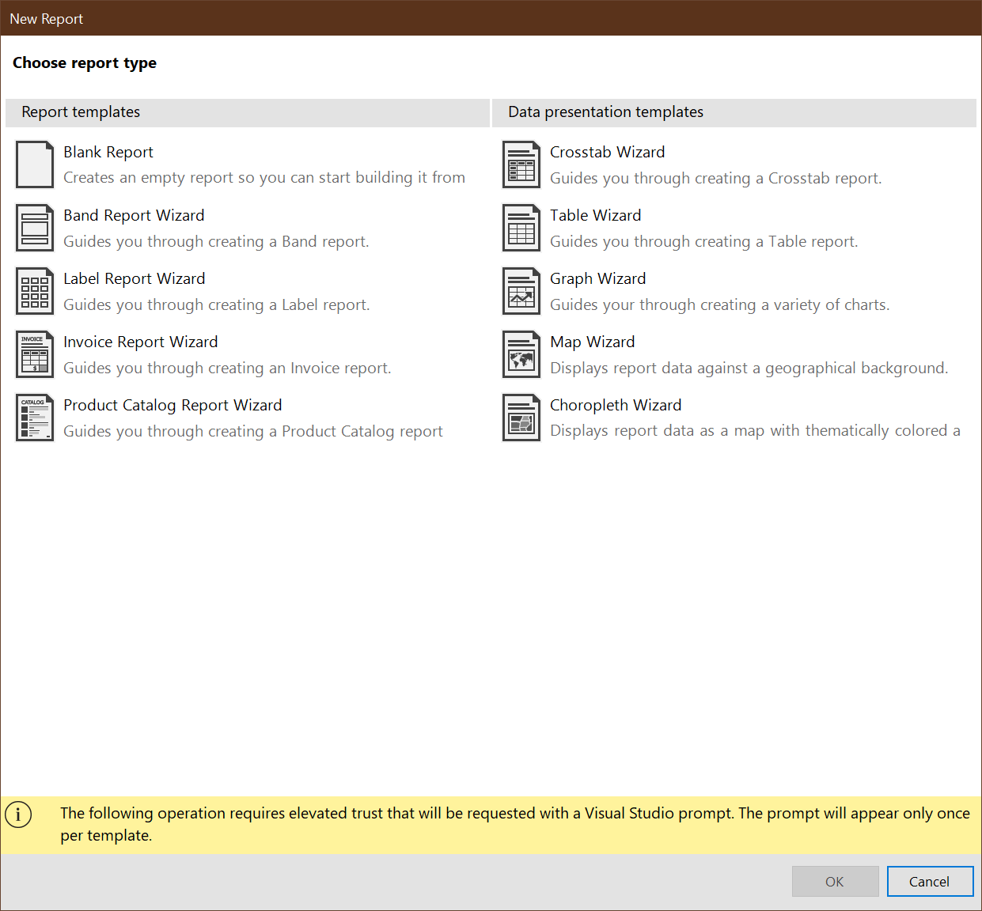Select the Blank Report icon
The image size is (982, 911).
click(34, 164)
